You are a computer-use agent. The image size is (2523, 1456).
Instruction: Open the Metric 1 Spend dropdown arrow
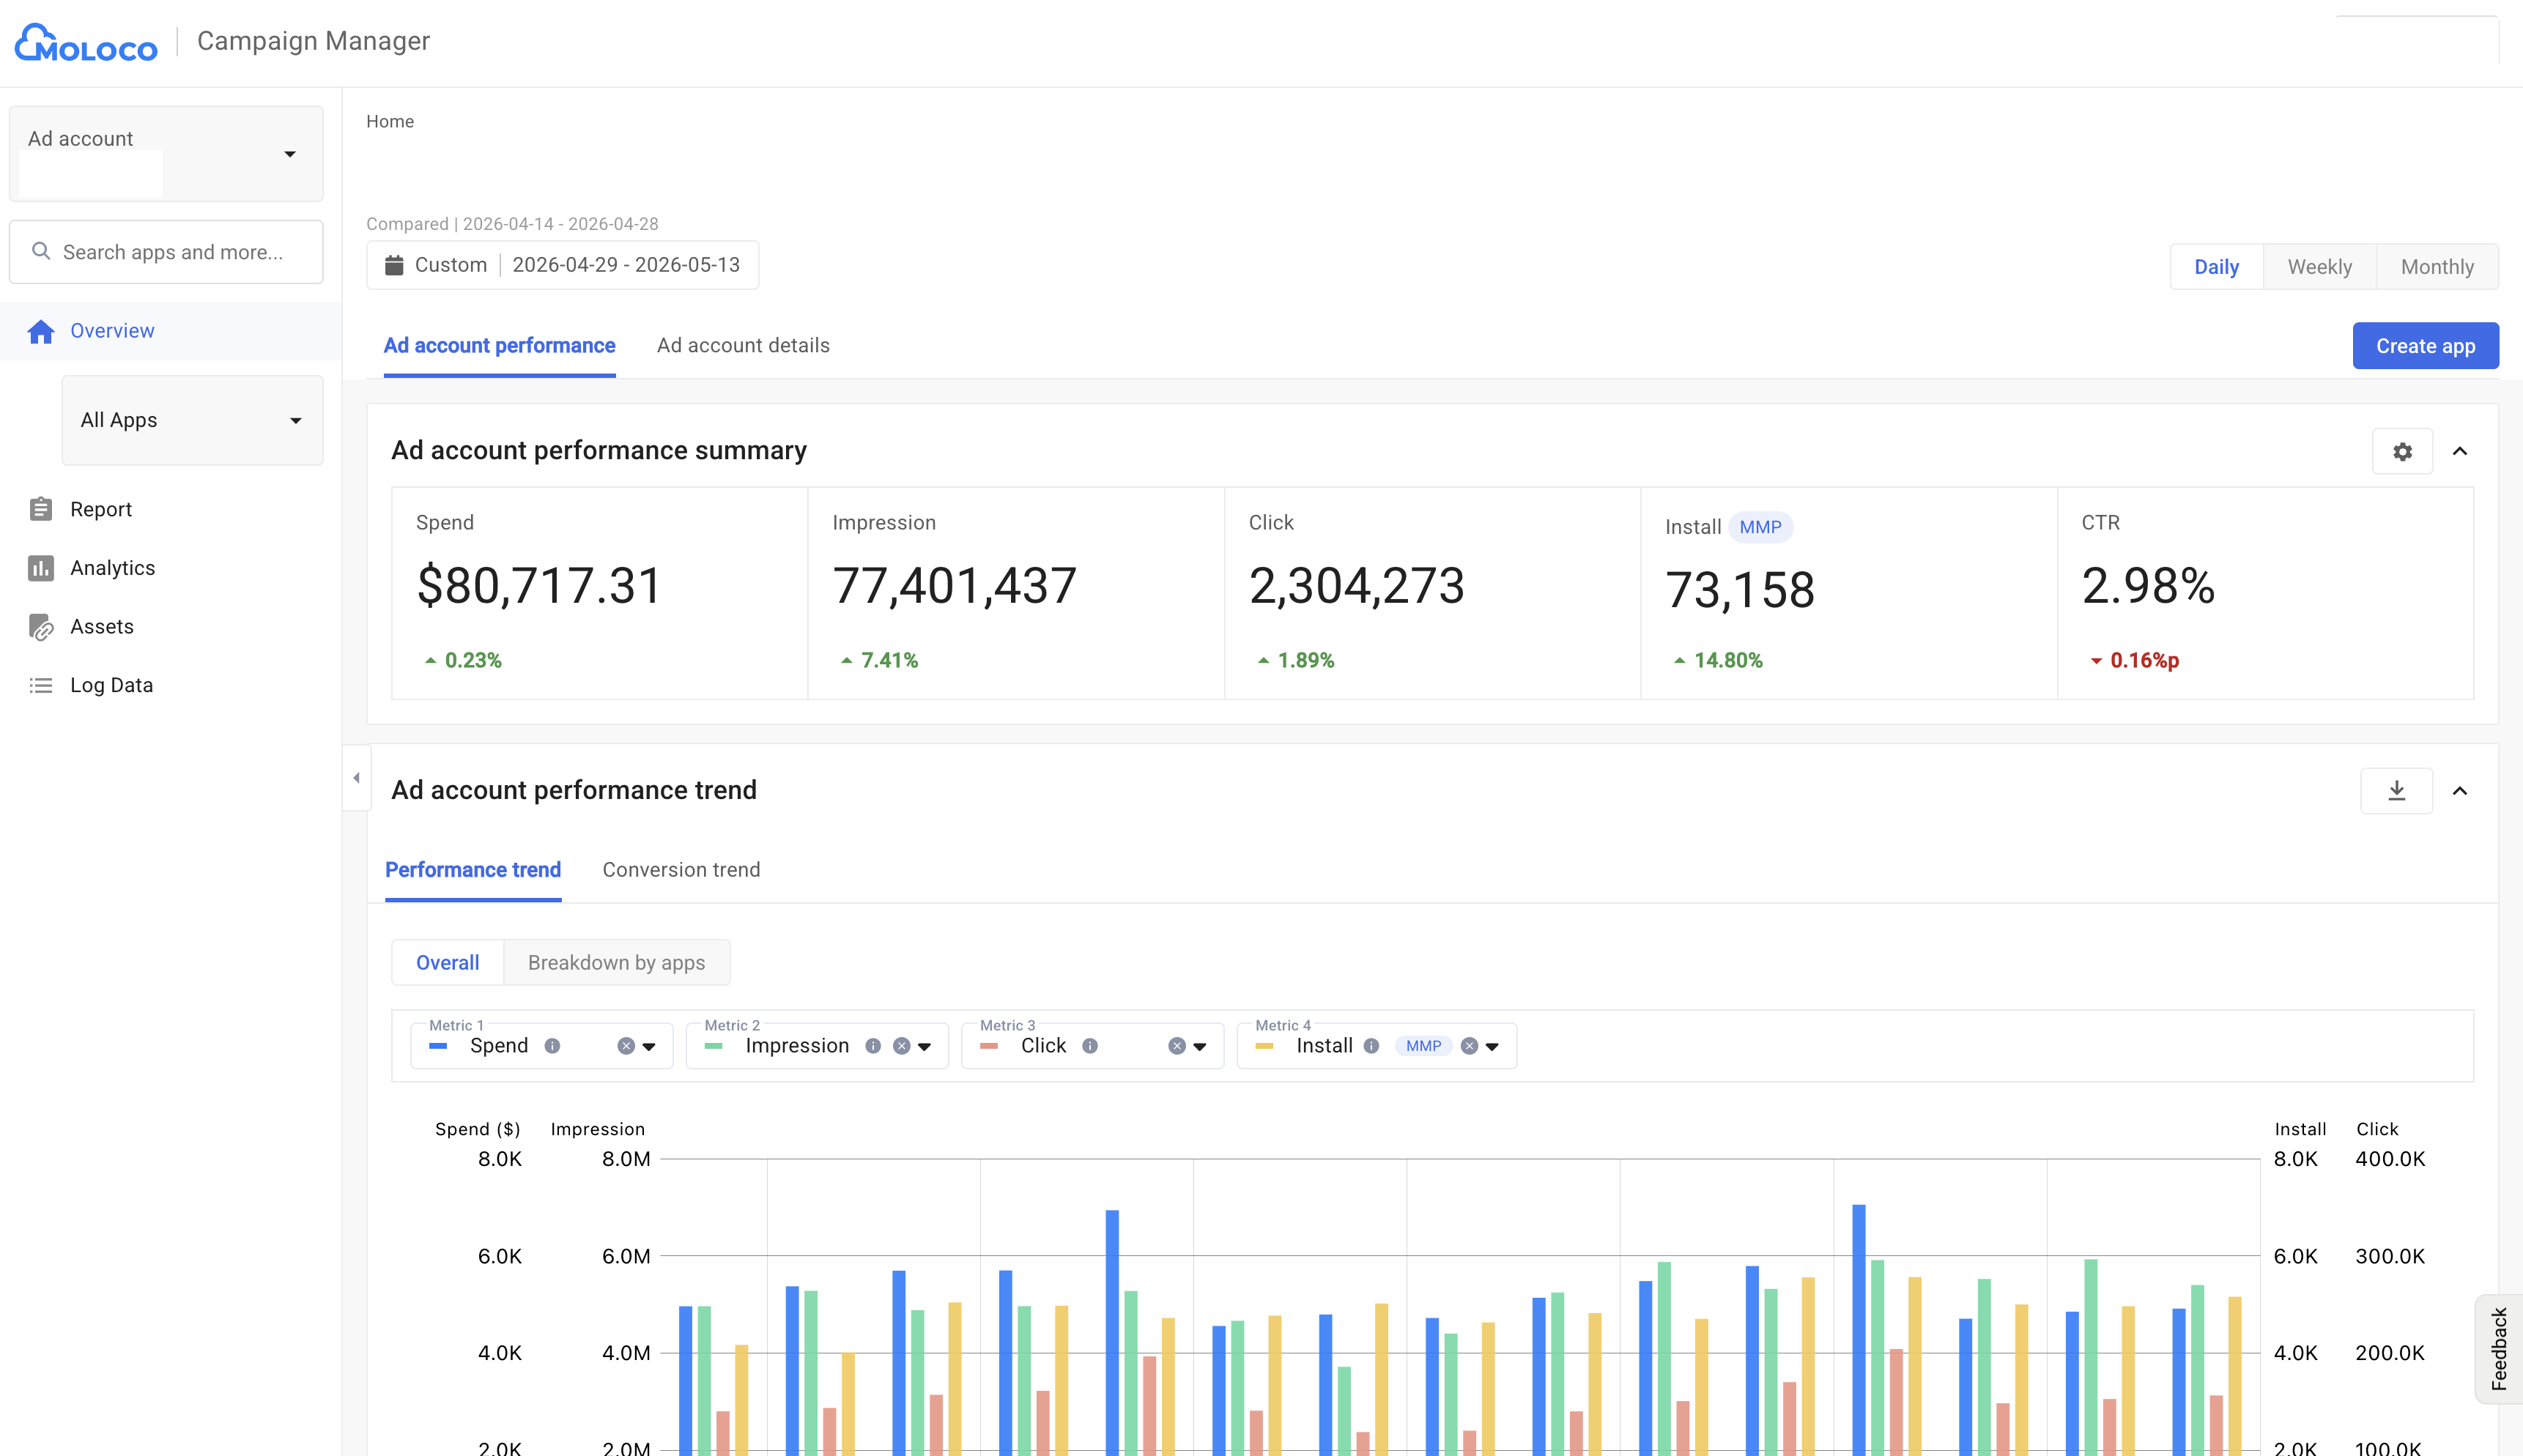pos(649,1047)
